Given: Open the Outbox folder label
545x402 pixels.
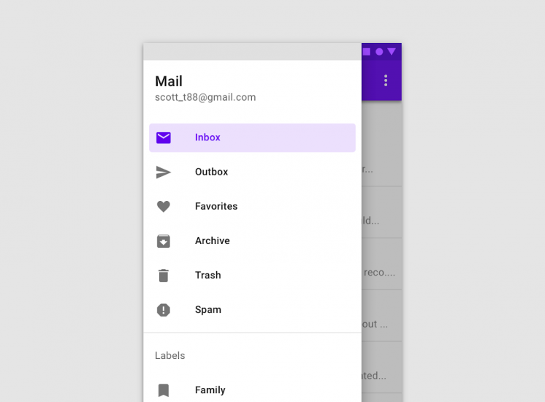Looking at the screenshot, I should (x=211, y=172).
